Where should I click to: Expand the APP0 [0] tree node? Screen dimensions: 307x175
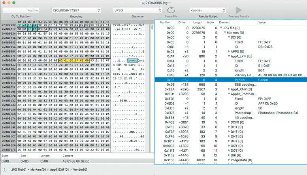(x=230, y=51)
